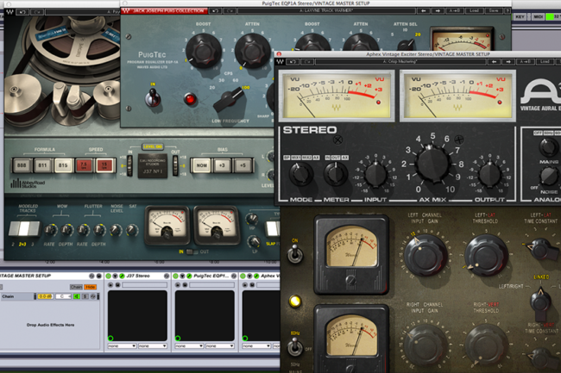Click the 'Drop Audio Effects Here' area
The width and height of the screenshot is (561, 373).
[52, 324]
